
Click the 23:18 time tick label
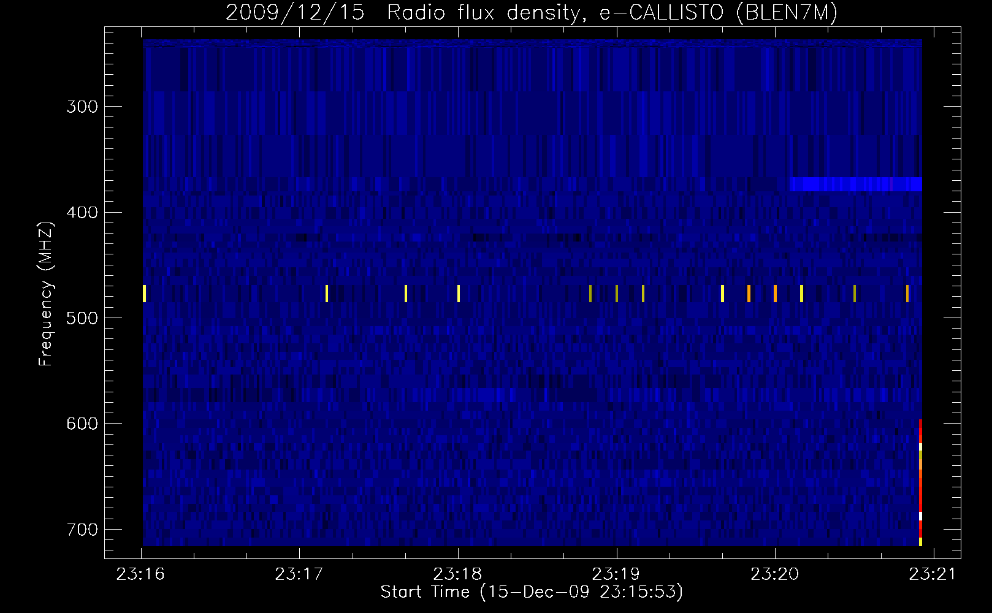pos(457,574)
